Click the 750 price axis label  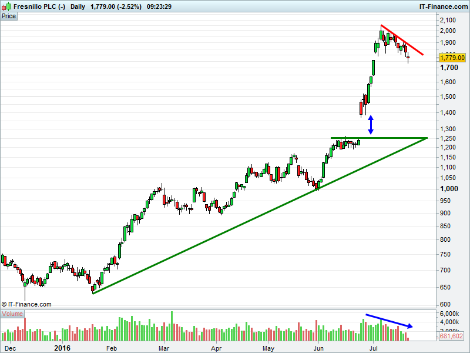(445, 254)
